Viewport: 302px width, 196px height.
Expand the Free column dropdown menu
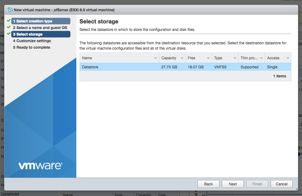[208, 58]
